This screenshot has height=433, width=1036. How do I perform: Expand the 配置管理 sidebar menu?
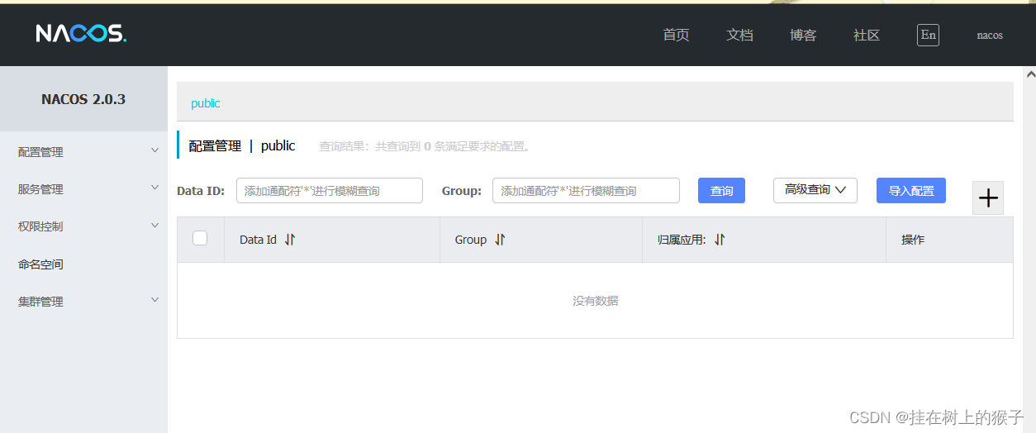click(83, 152)
